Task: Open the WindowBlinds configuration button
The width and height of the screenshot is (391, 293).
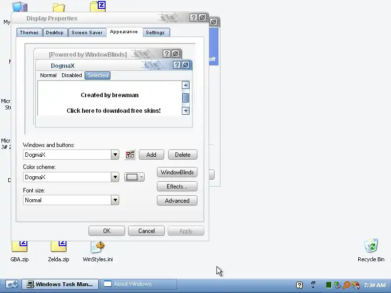Action: [x=177, y=172]
